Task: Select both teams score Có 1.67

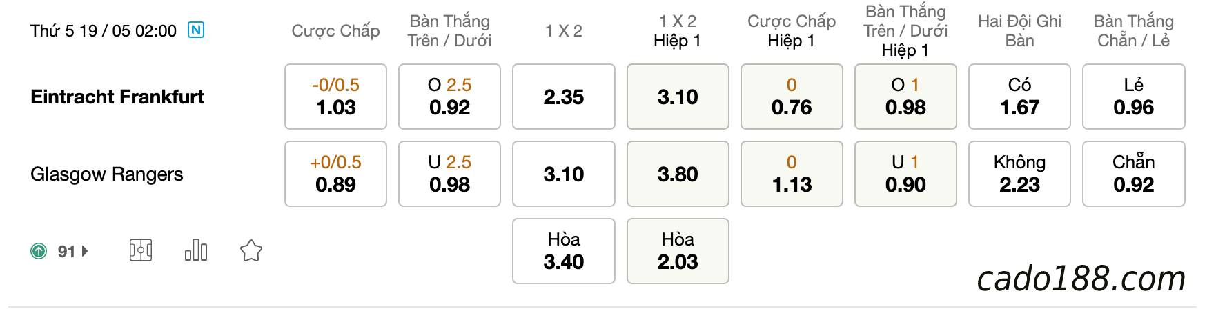Action: coord(1019,97)
